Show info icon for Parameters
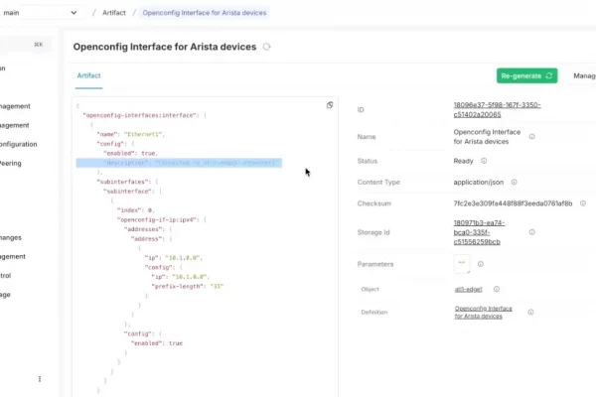The width and height of the screenshot is (596, 397). 481,264
